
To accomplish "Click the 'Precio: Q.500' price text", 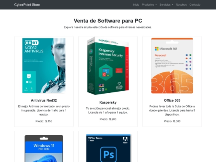I will pos(172,121).
